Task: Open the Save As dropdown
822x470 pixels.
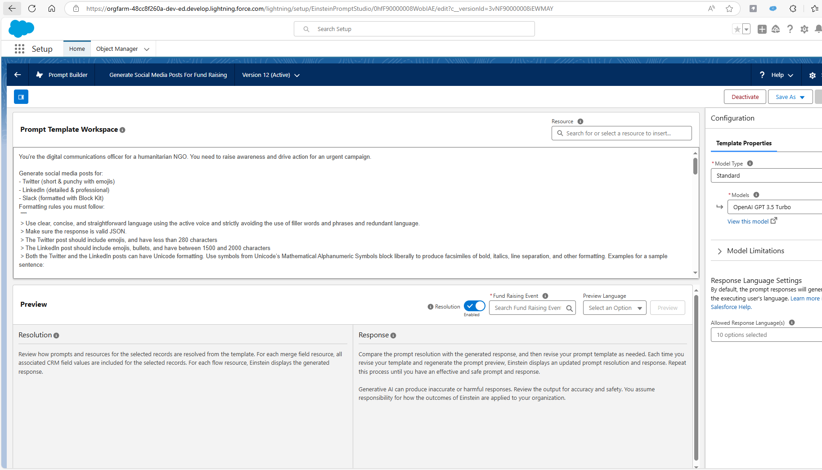Action: (790, 97)
